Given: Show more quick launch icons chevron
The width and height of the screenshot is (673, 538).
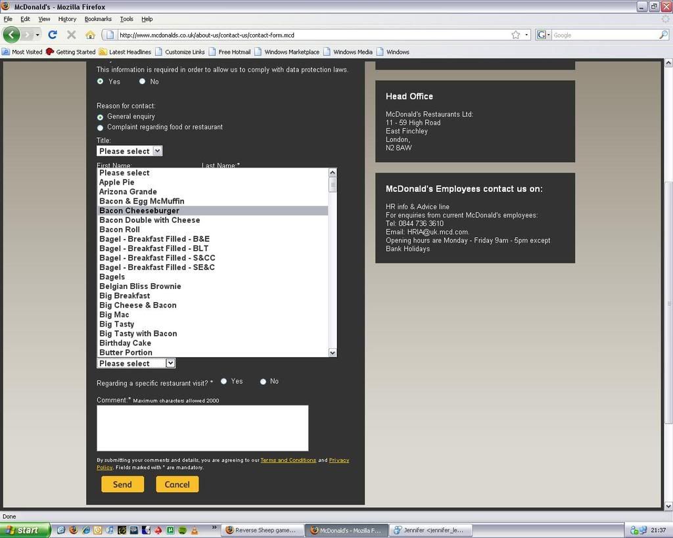Looking at the screenshot, I should point(214,527).
